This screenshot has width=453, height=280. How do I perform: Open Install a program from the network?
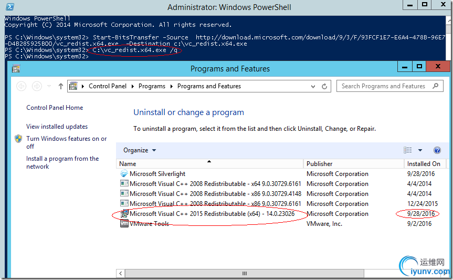(x=62, y=162)
